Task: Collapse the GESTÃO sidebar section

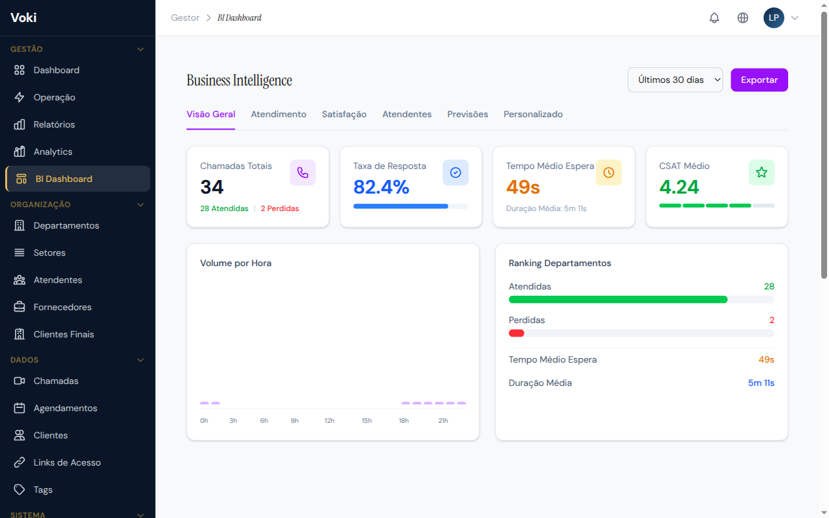Action: pyautogui.click(x=141, y=49)
